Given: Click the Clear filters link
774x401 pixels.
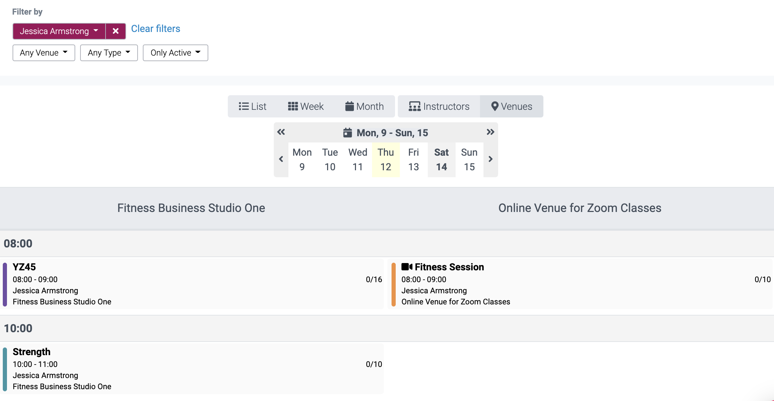Looking at the screenshot, I should pyautogui.click(x=155, y=28).
